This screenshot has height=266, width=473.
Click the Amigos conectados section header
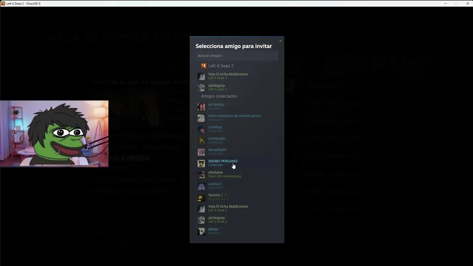(x=219, y=96)
